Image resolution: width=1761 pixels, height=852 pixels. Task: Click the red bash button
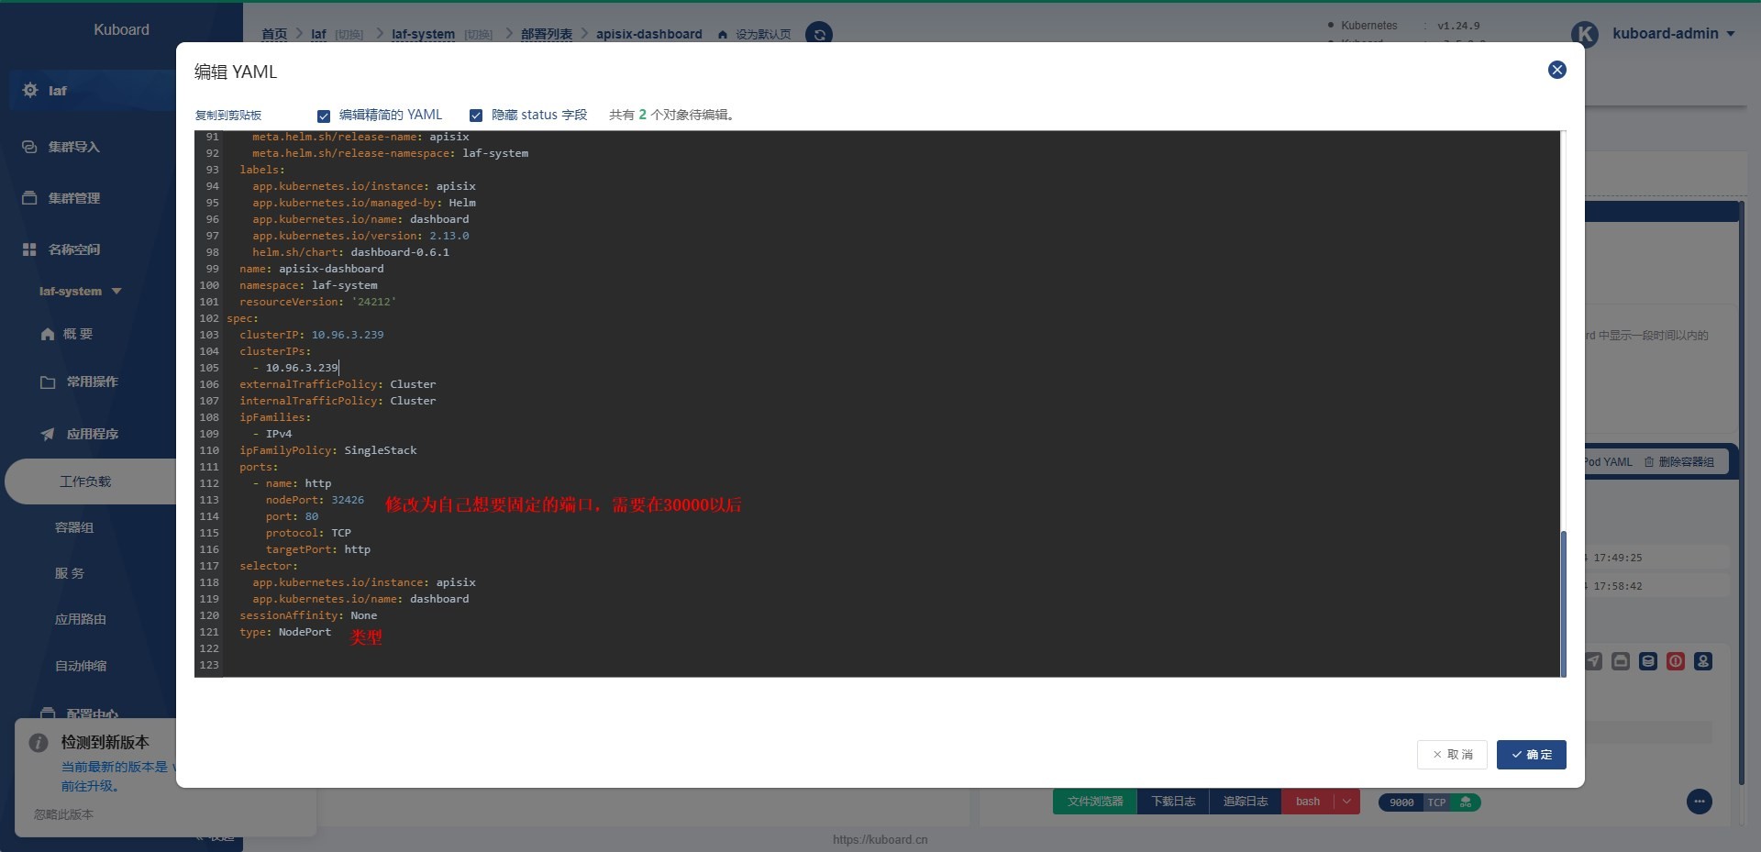pos(1308,802)
